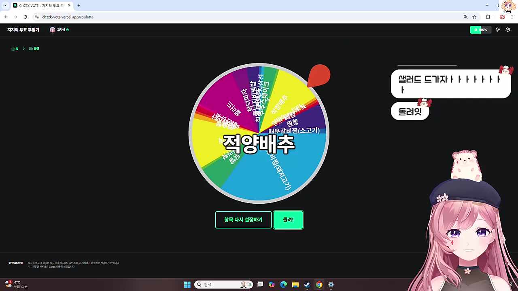Click the WisdomIT footer logo
The height and width of the screenshot is (291, 518).
[x=16, y=263]
